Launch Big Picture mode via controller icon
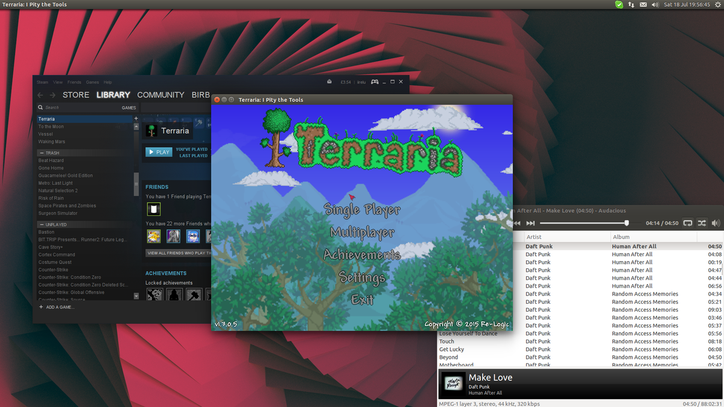Viewport: 724px width, 407px height. point(375,81)
